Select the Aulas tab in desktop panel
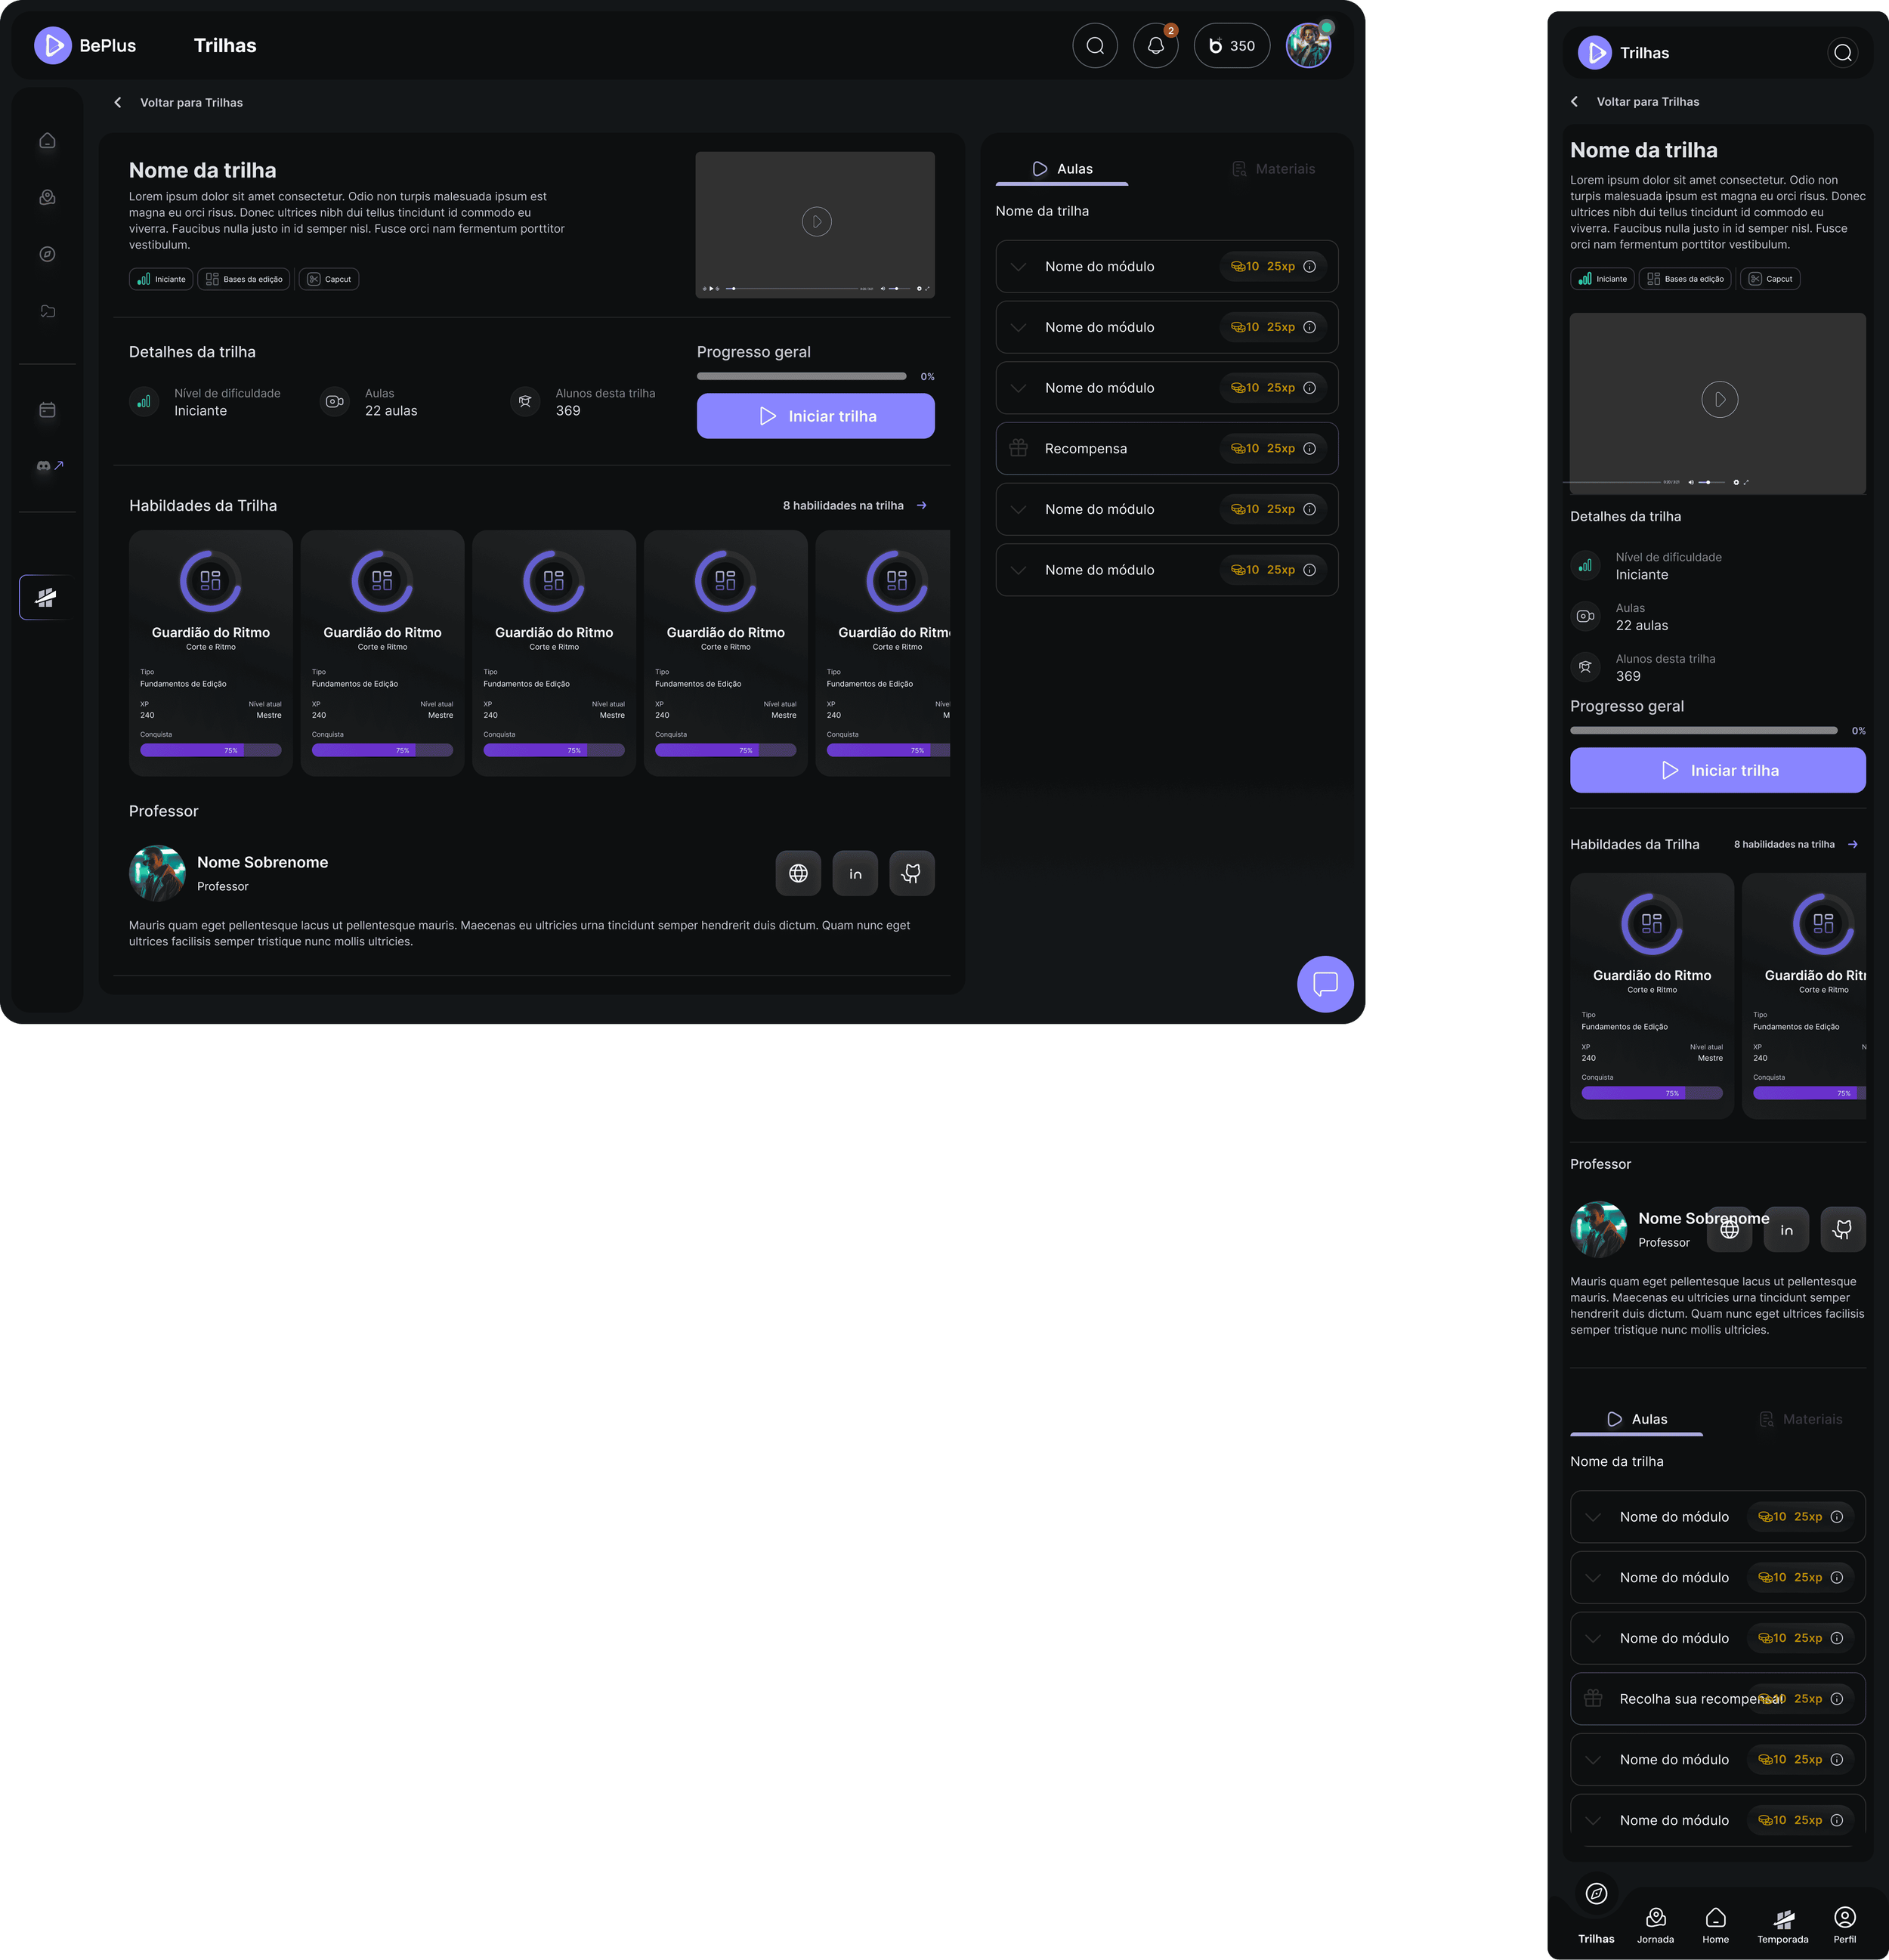Viewport: 1889px width, 1960px height. [x=1062, y=169]
